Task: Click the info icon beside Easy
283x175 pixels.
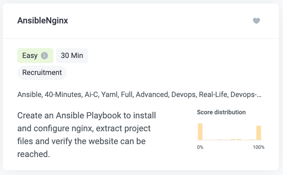Action: 45,56
